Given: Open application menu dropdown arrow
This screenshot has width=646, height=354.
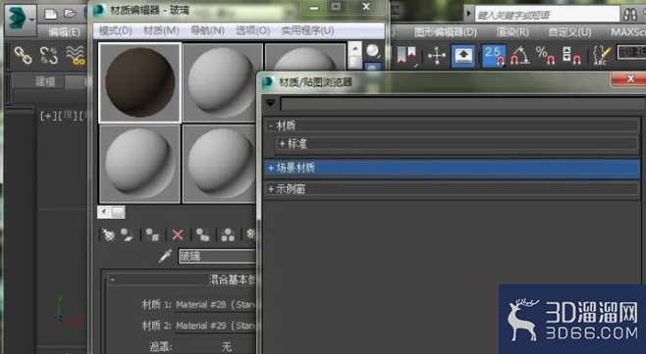Looking at the screenshot, I should tap(31, 20).
